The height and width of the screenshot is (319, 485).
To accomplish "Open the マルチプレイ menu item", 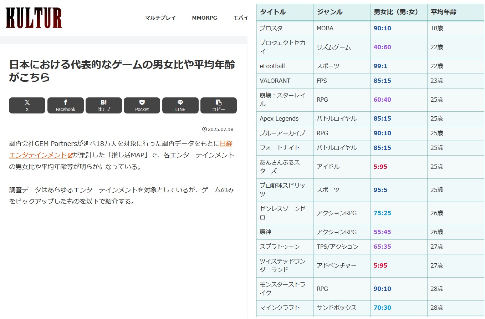I will coord(160,18).
